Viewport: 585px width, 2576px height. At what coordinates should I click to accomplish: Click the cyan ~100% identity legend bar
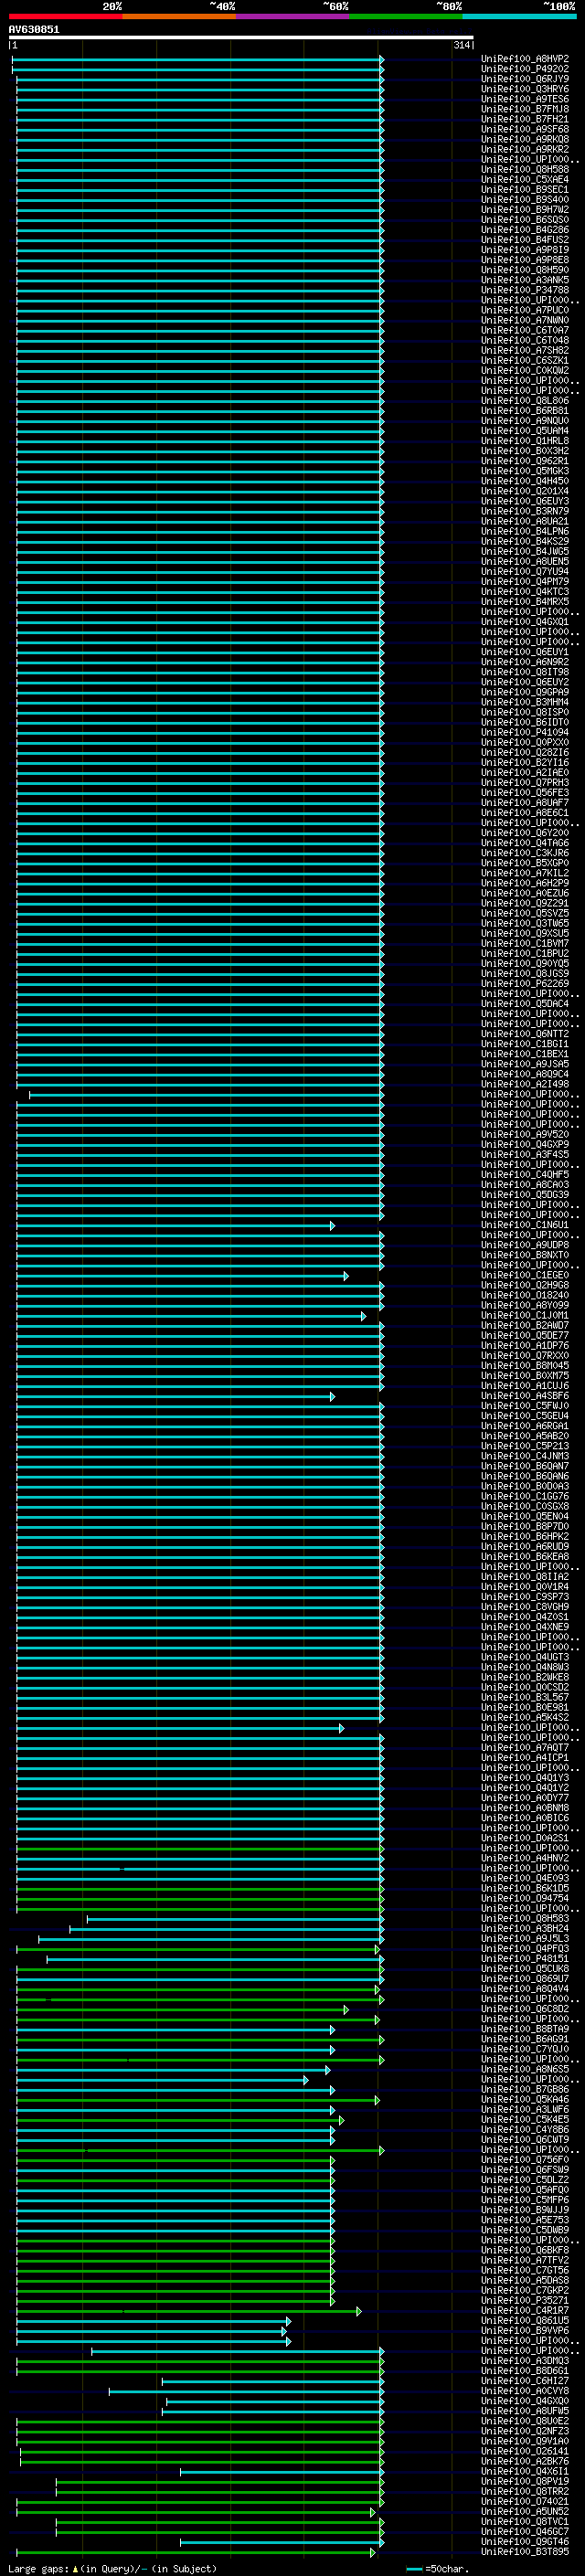point(519,16)
